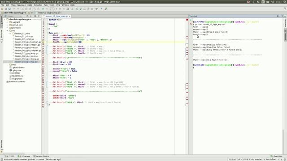Collapse the src folder
The width and height of the screenshot is (287, 161).
tap(8, 31)
